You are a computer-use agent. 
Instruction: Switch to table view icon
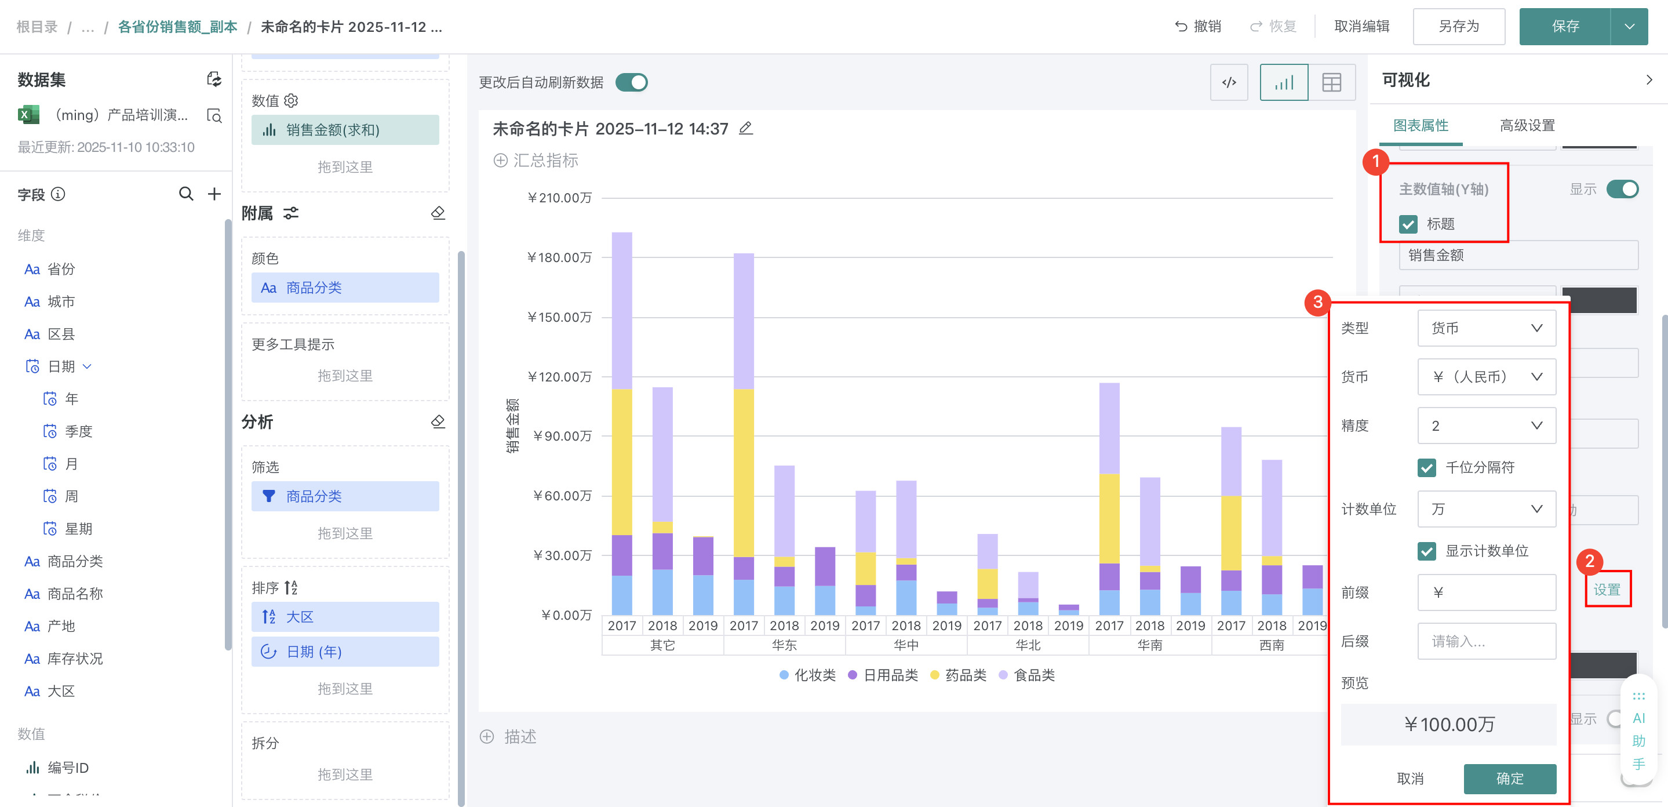coord(1331,82)
